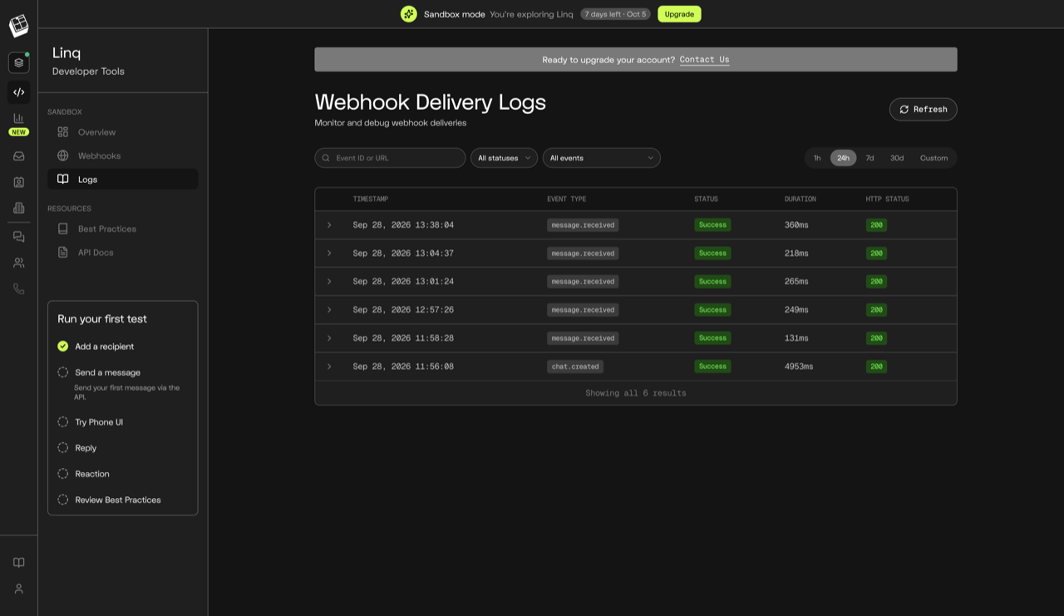Open the office building icon in left rail
This screenshot has width=1064, height=616.
(x=18, y=208)
